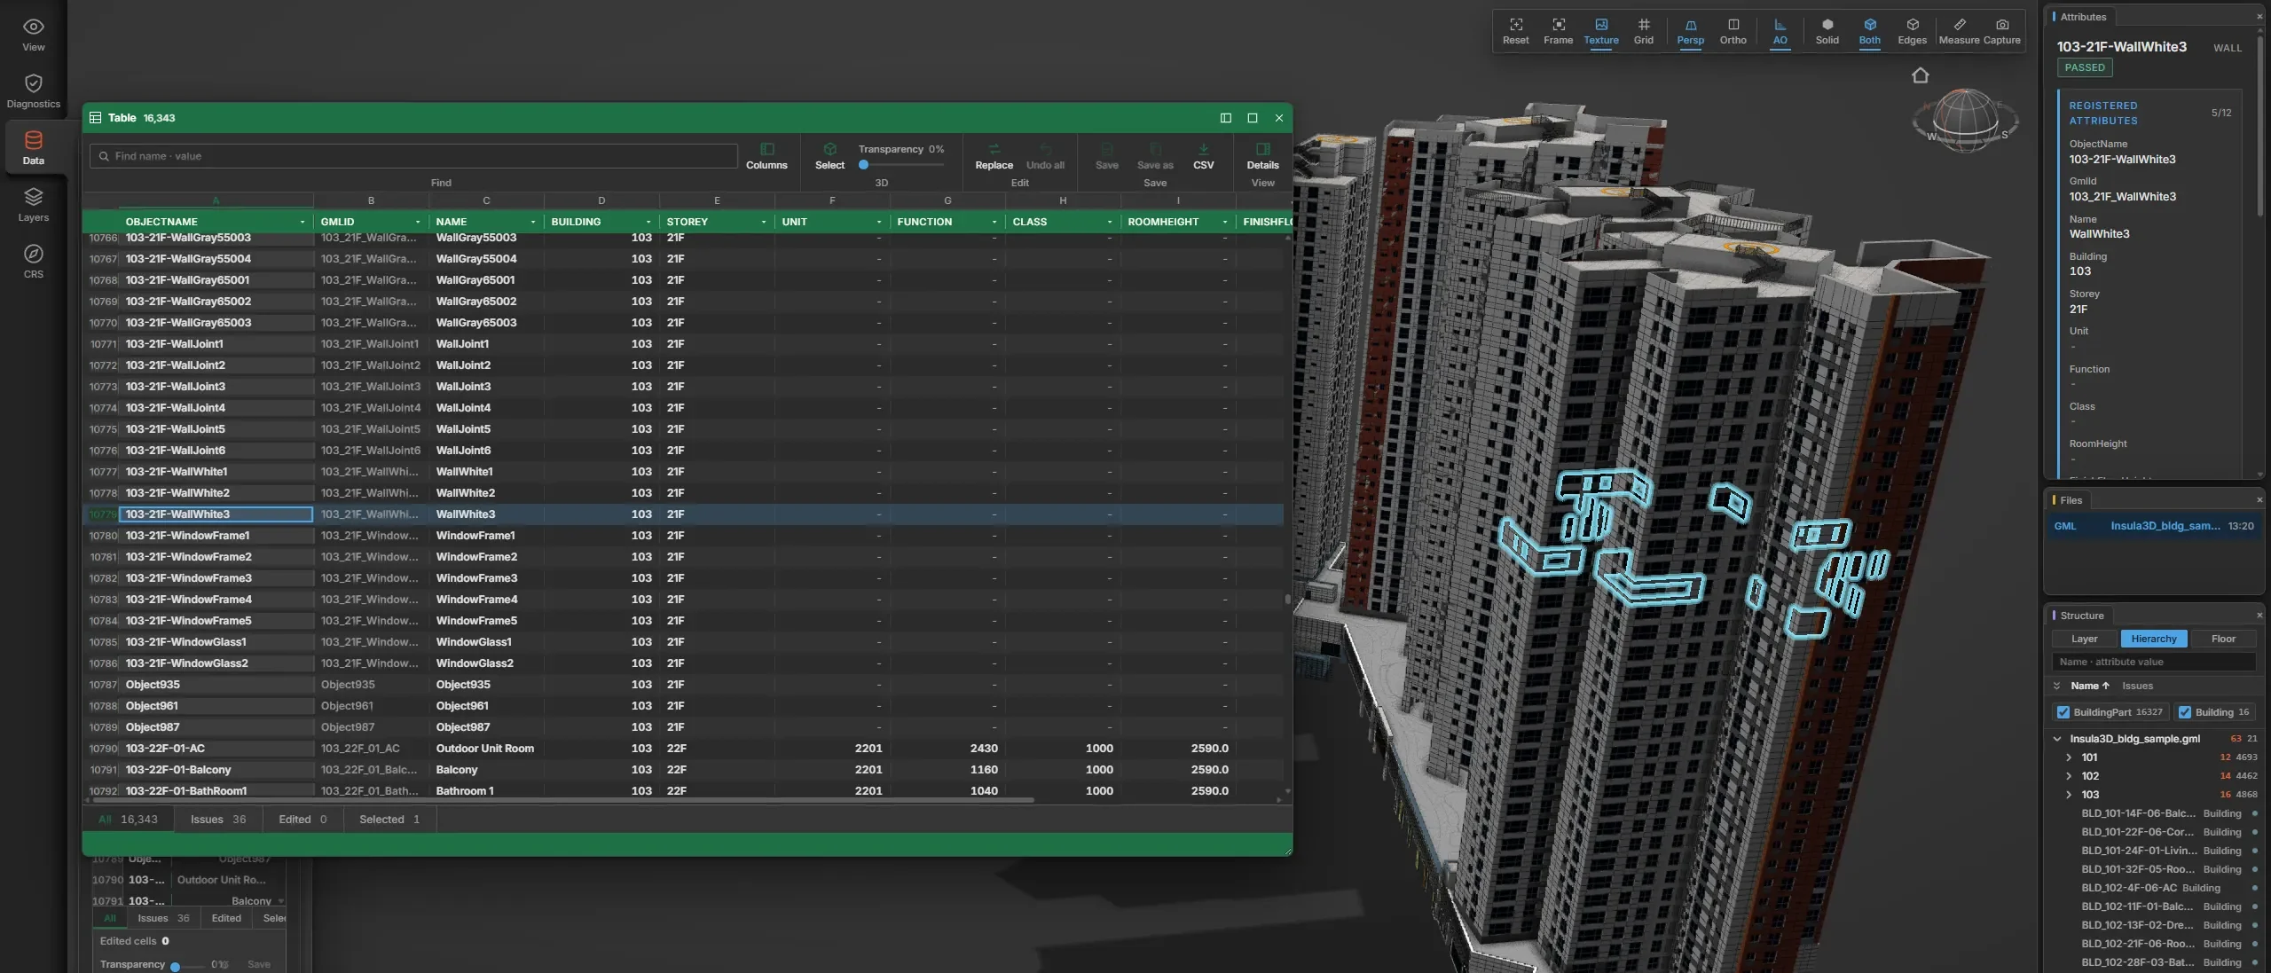This screenshot has height=973, width=2271.
Task: Click the Hierarchy structure button
Action: 2153,639
